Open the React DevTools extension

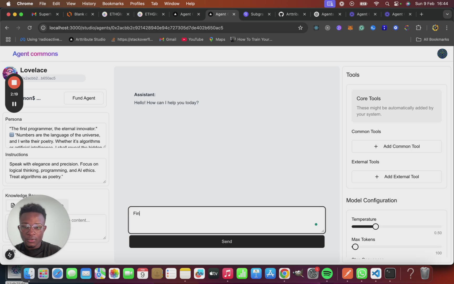coord(316,28)
